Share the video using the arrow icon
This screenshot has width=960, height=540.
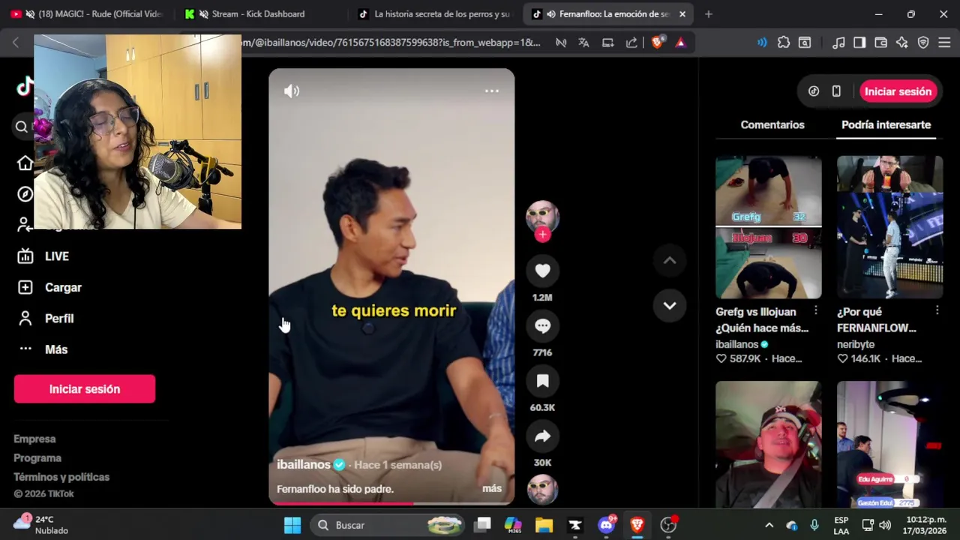click(x=542, y=436)
